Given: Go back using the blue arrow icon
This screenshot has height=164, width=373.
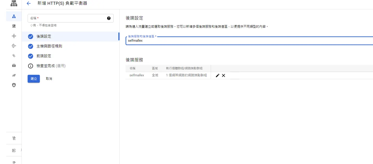Looking at the screenshot, I should click(x=29, y=3).
